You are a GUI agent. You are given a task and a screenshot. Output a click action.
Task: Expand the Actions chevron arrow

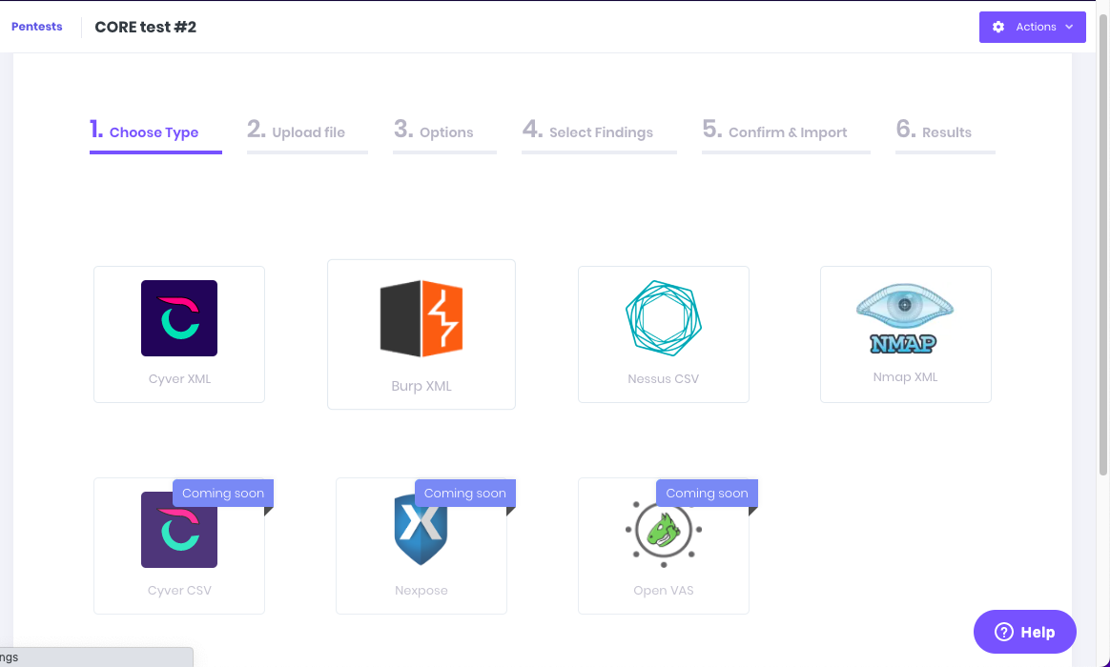click(x=1069, y=27)
